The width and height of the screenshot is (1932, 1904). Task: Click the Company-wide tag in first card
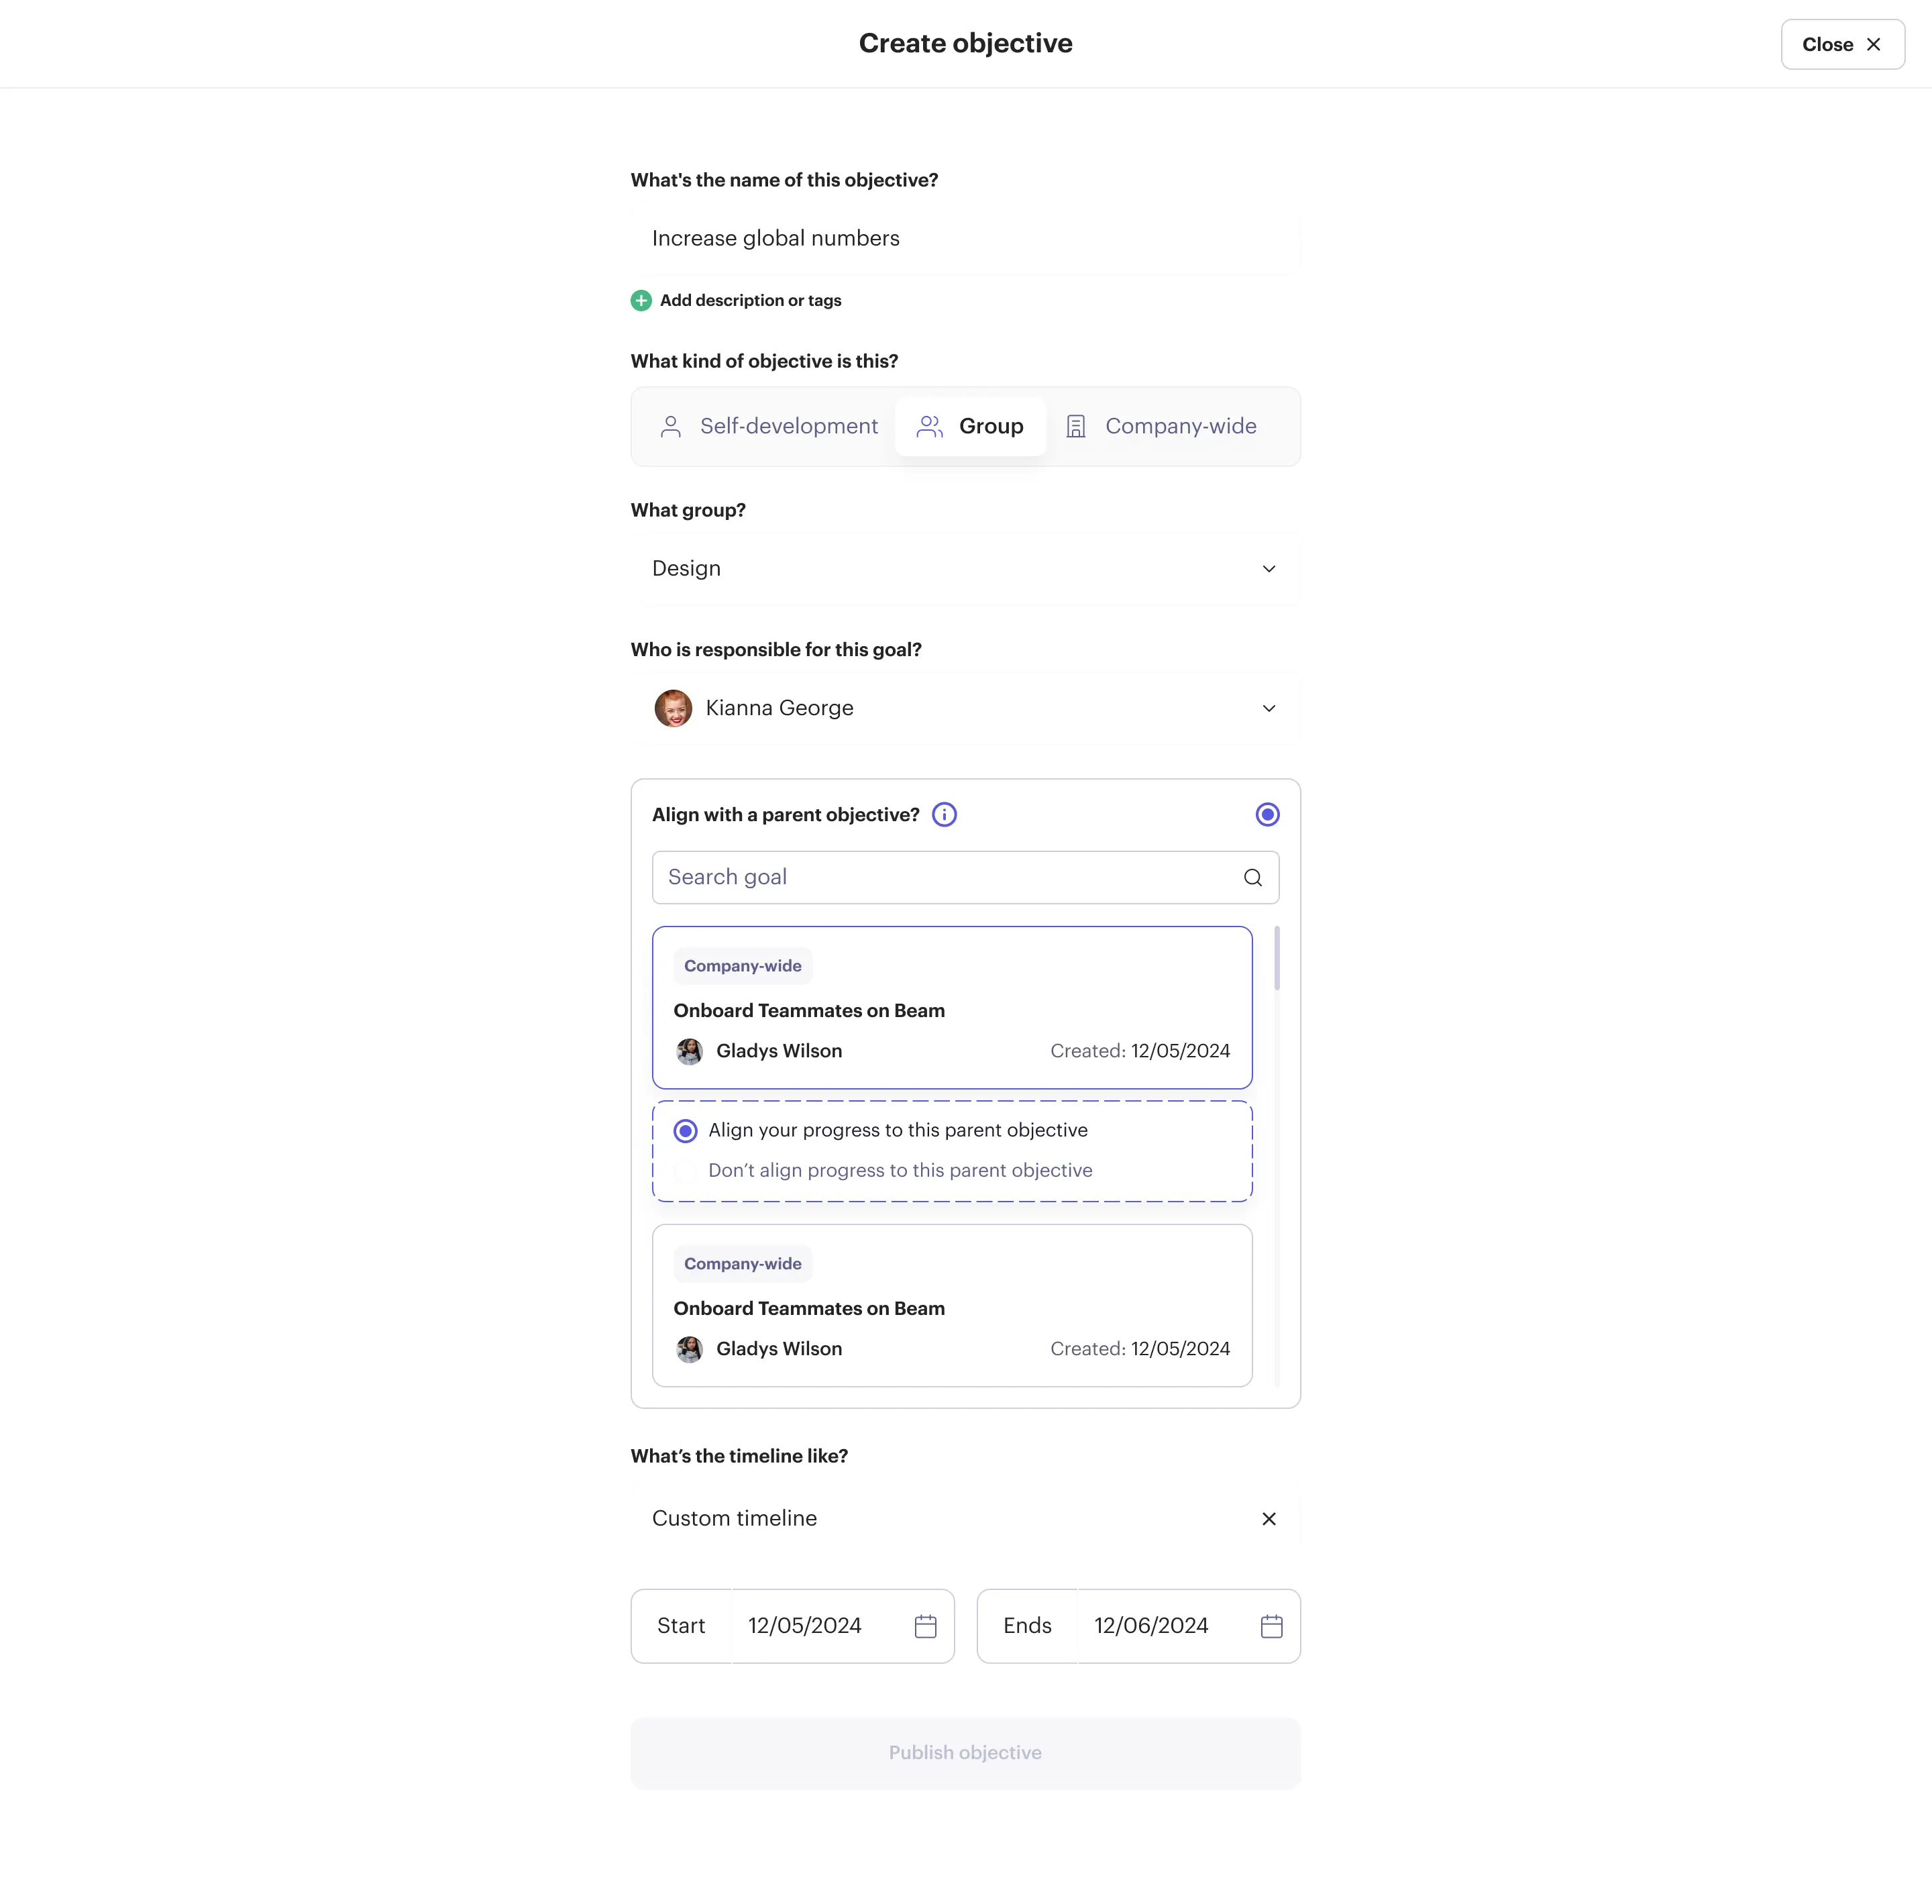(x=742, y=966)
